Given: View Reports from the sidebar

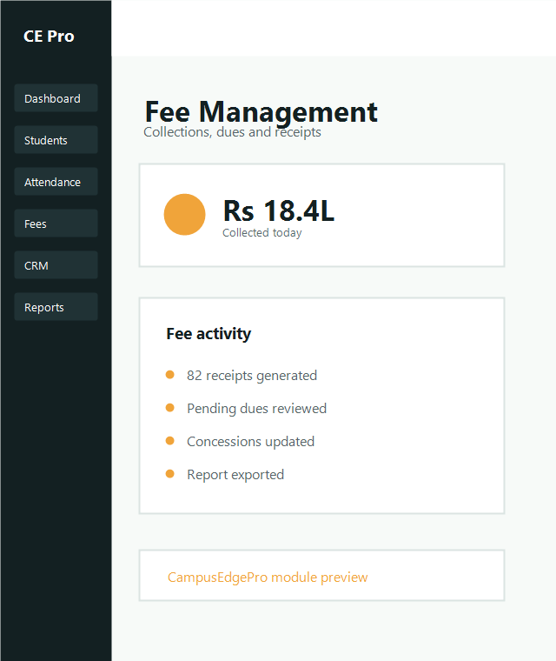Looking at the screenshot, I should (x=56, y=307).
